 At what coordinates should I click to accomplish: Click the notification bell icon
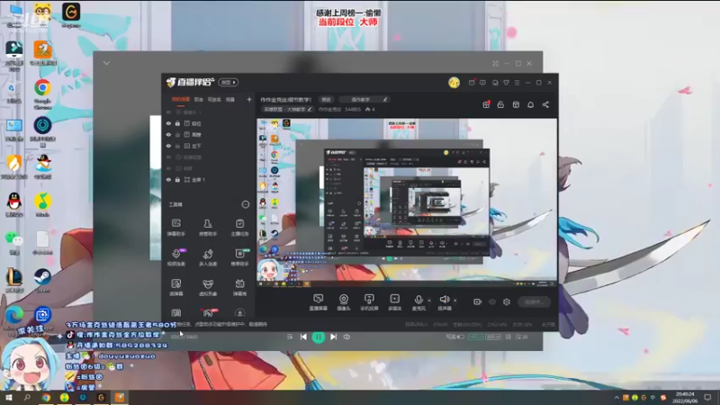[x=530, y=104]
